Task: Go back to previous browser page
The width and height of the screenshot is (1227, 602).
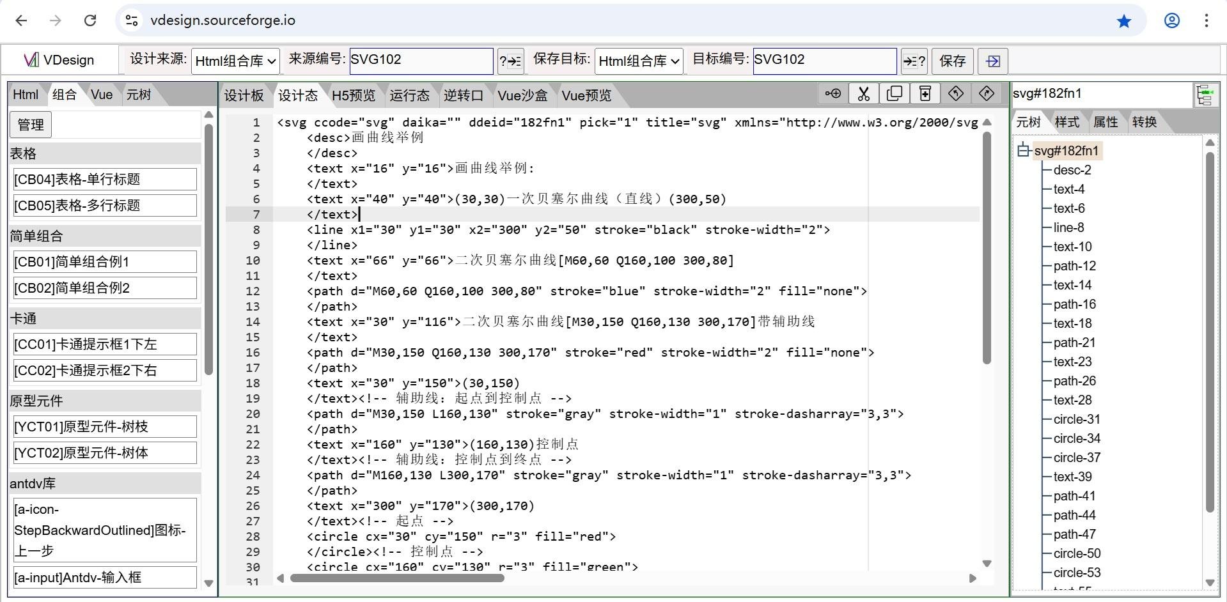Action: point(21,20)
